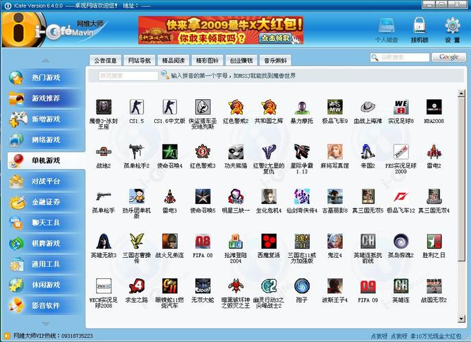Launch the 帝国2 game icon

368,152
